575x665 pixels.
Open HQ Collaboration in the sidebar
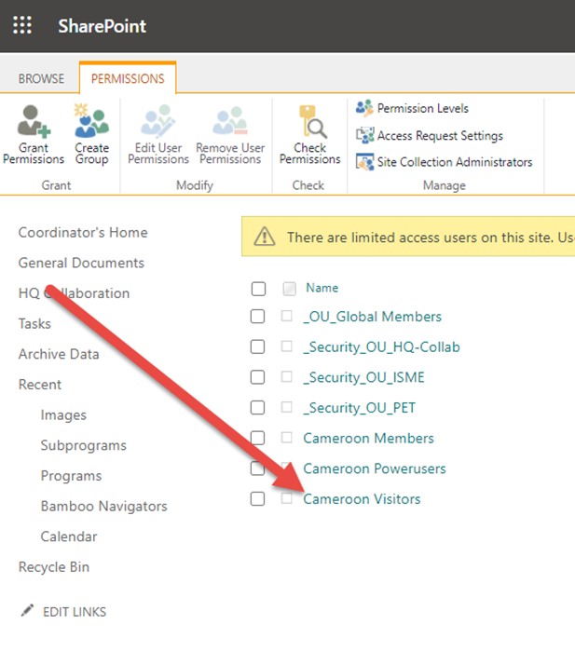(x=74, y=293)
